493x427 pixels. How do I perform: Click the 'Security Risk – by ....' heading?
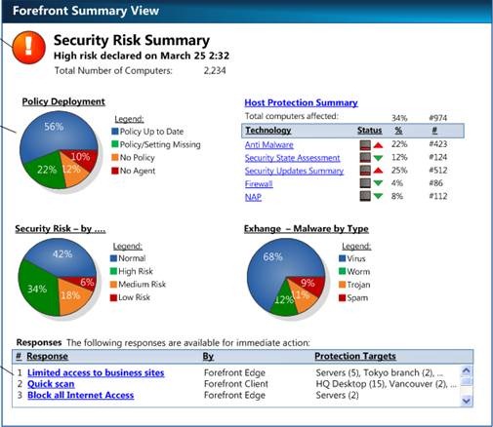tap(61, 229)
